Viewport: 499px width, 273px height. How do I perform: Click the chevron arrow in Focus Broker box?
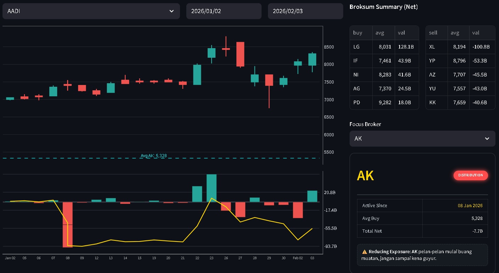pos(487,138)
